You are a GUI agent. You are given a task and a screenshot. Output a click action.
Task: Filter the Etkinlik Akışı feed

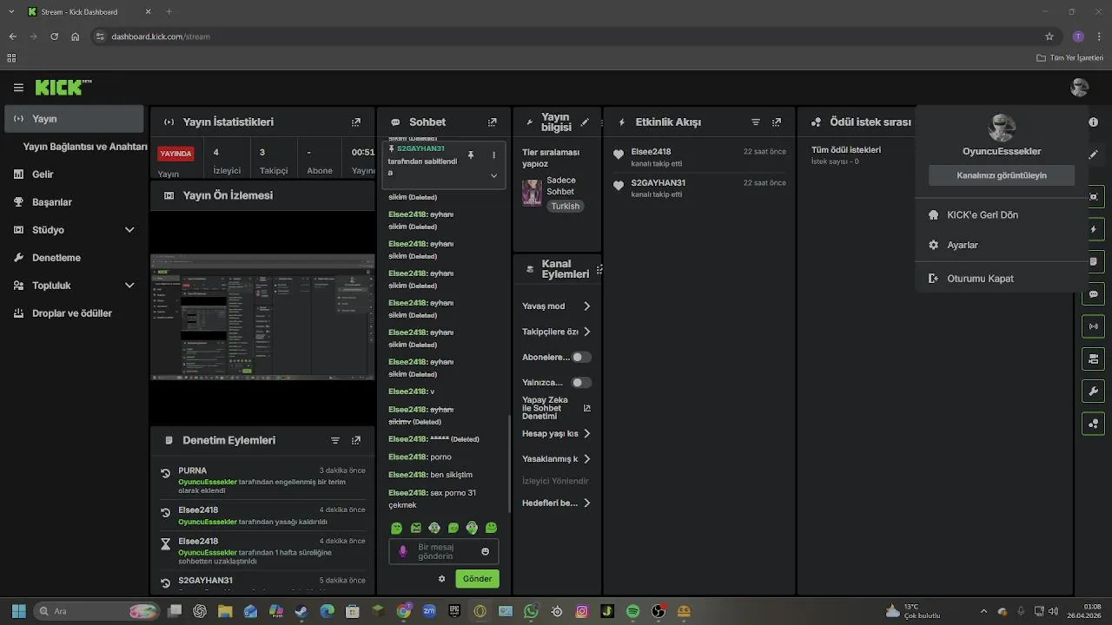point(756,122)
